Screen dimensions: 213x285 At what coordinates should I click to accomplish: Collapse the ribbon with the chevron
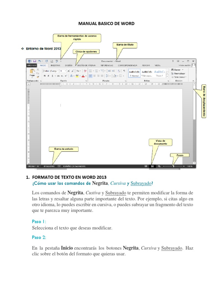click(x=193, y=81)
